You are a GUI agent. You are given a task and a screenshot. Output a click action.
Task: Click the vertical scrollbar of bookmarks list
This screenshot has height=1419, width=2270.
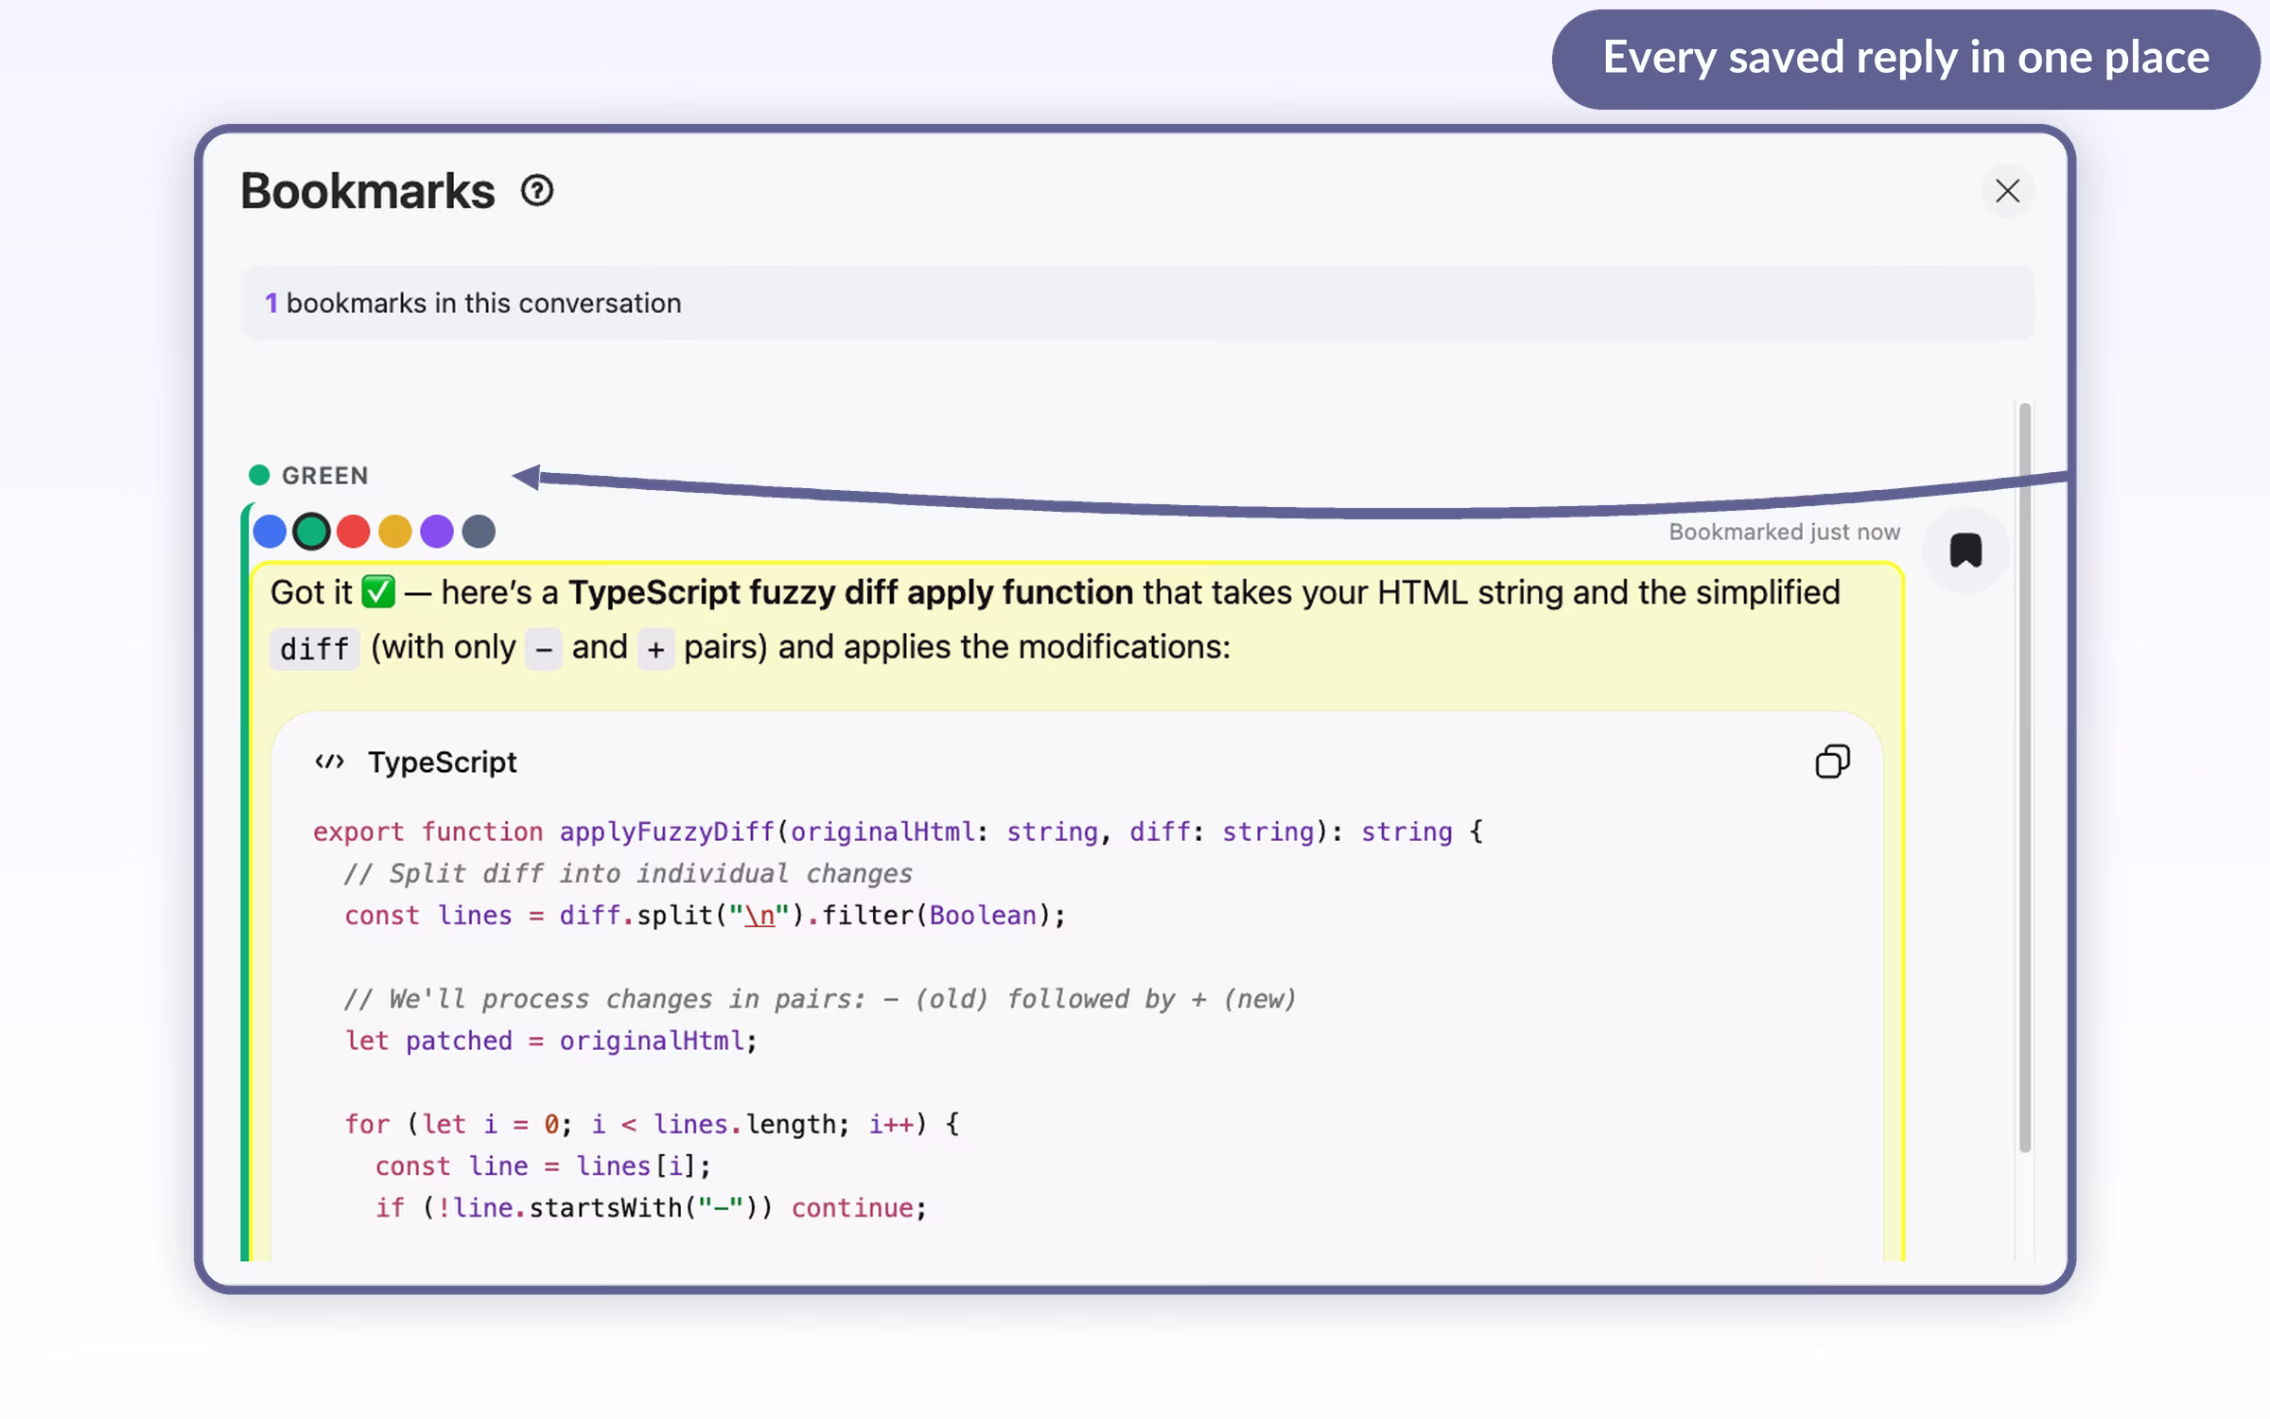(2024, 776)
